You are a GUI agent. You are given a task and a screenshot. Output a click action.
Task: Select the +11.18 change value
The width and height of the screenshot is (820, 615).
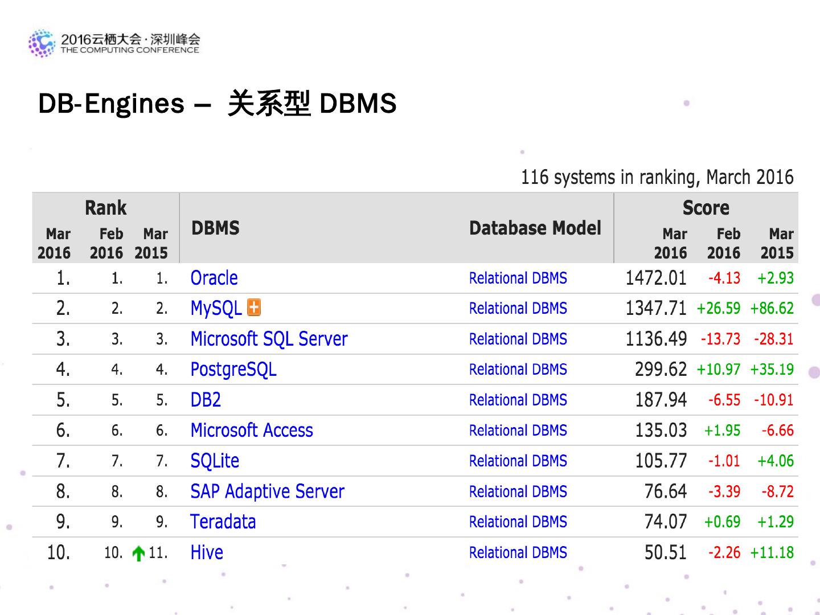click(x=772, y=552)
